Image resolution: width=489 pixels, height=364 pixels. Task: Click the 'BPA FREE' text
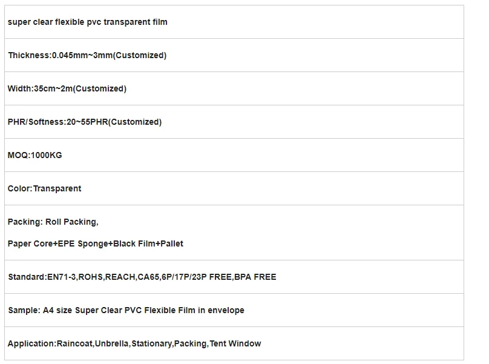257,277
